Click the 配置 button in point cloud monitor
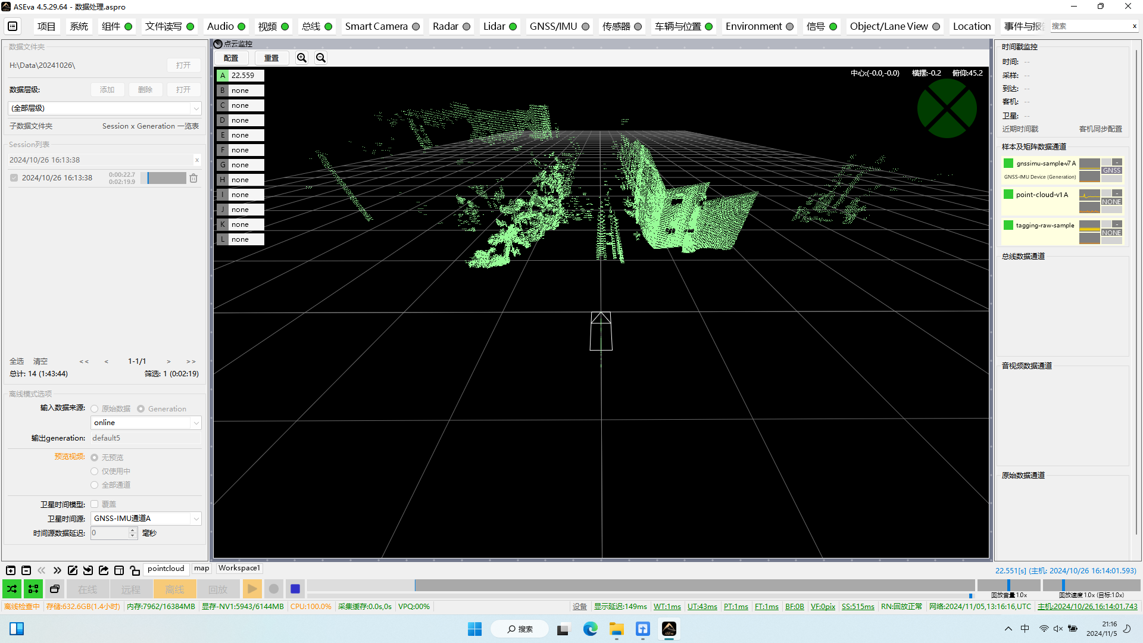1143x643 pixels. click(x=231, y=58)
